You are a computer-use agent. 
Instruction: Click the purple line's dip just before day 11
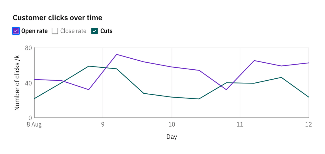226,90
